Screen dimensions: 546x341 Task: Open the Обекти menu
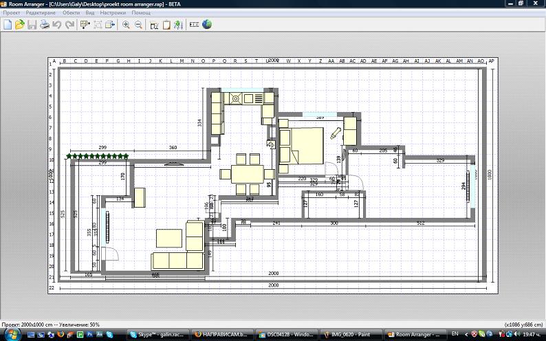coord(70,13)
